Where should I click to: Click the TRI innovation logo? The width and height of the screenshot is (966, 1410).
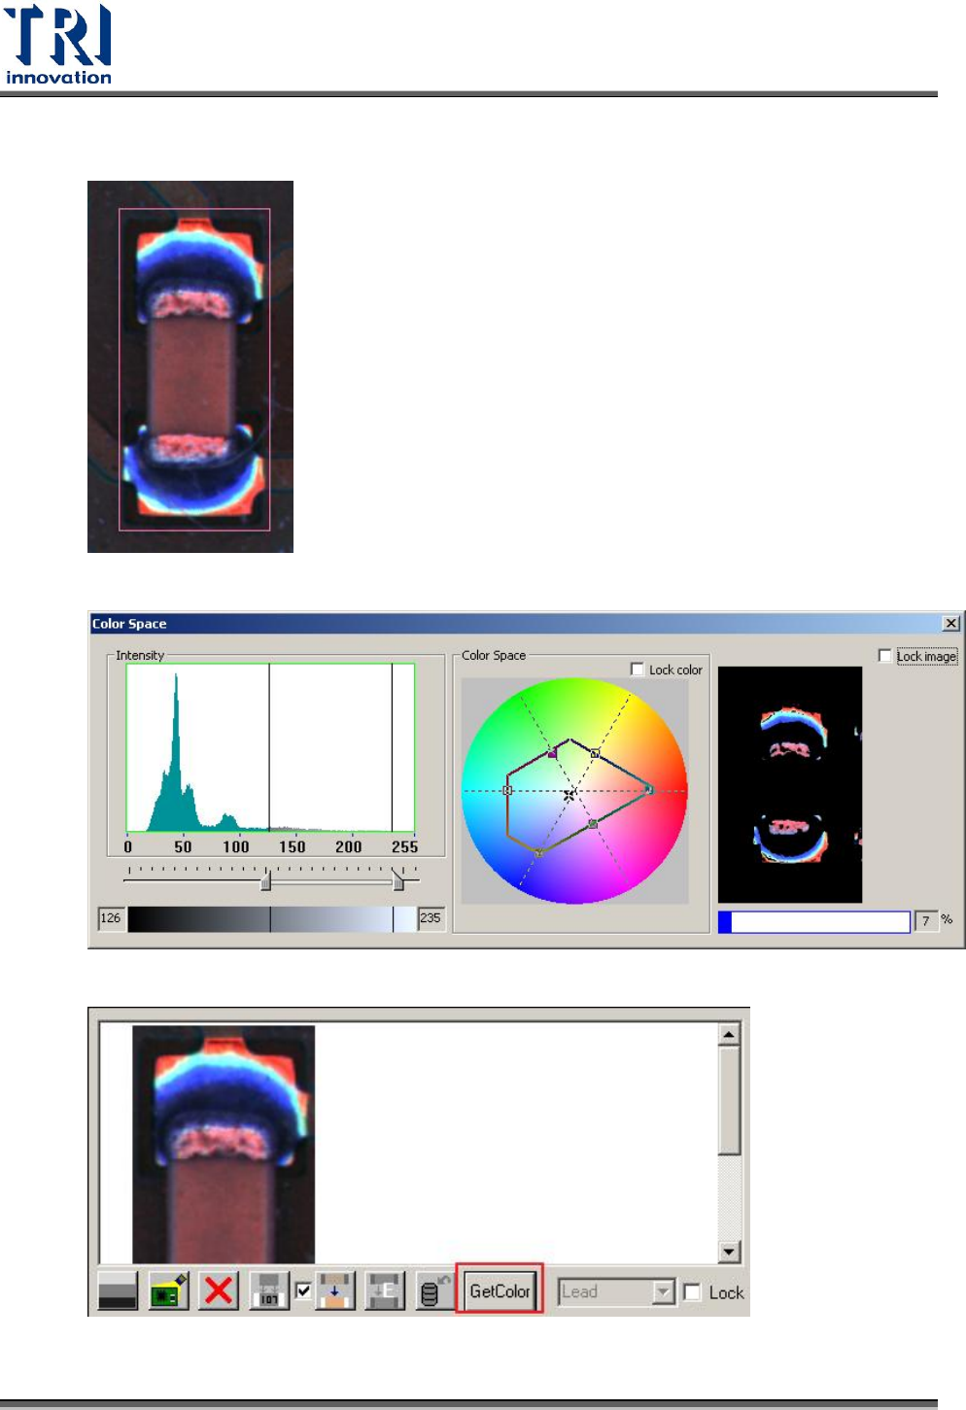point(58,45)
